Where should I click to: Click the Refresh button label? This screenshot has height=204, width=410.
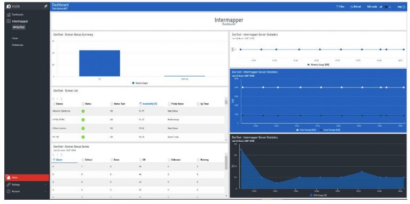pyautogui.click(x=357, y=7)
